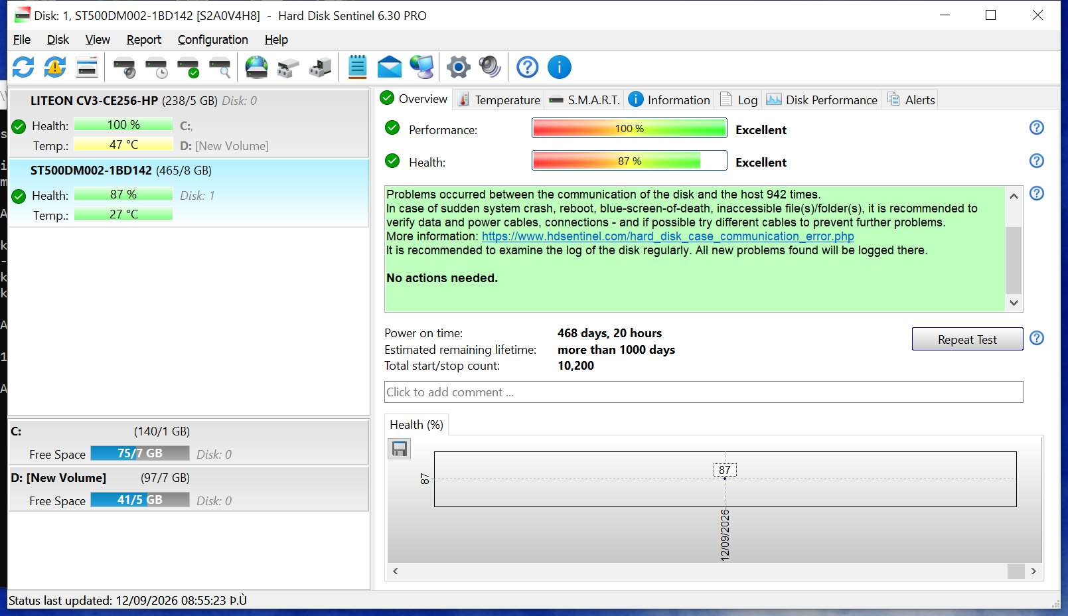Click the blue notepad report icon
This screenshot has height=616, width=1068.
tap(357, 67)
